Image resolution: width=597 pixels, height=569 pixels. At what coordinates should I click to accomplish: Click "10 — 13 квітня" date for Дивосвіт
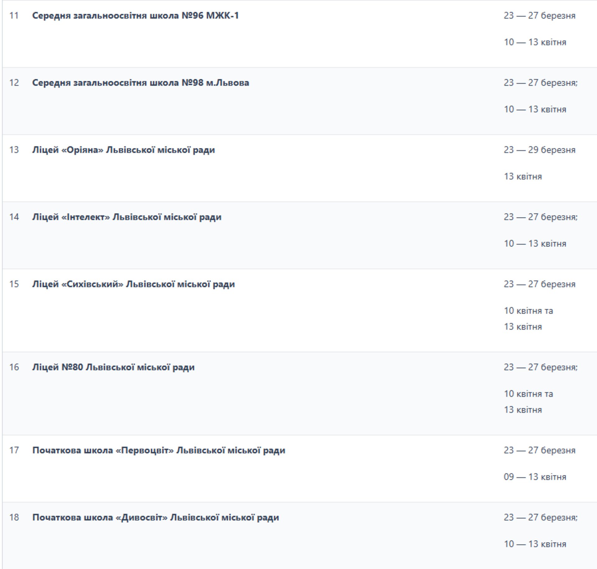click(535, 544)
